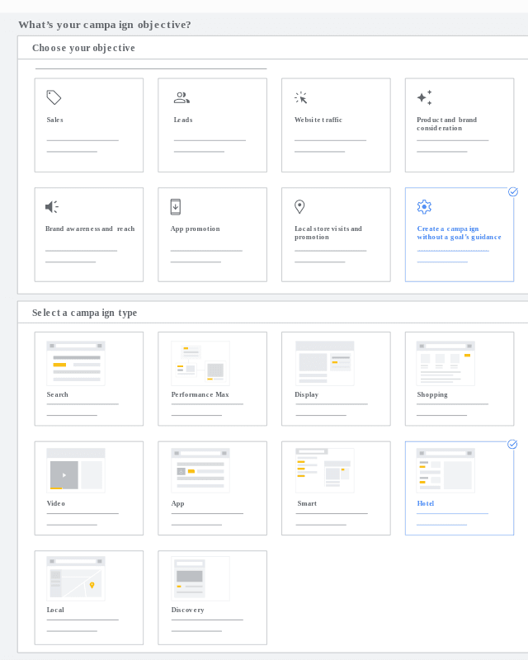The image size is (528, 660).
Task: Click the Local store visits pin icon
Action: tap(299, 206)
